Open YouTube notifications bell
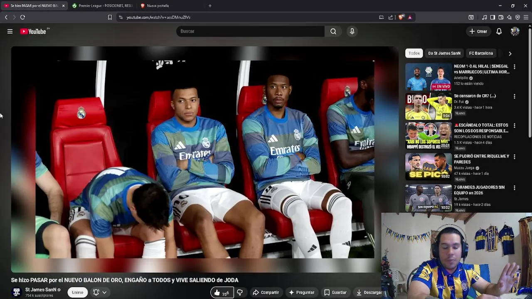The image size is (532, 299). click(499, 31)
